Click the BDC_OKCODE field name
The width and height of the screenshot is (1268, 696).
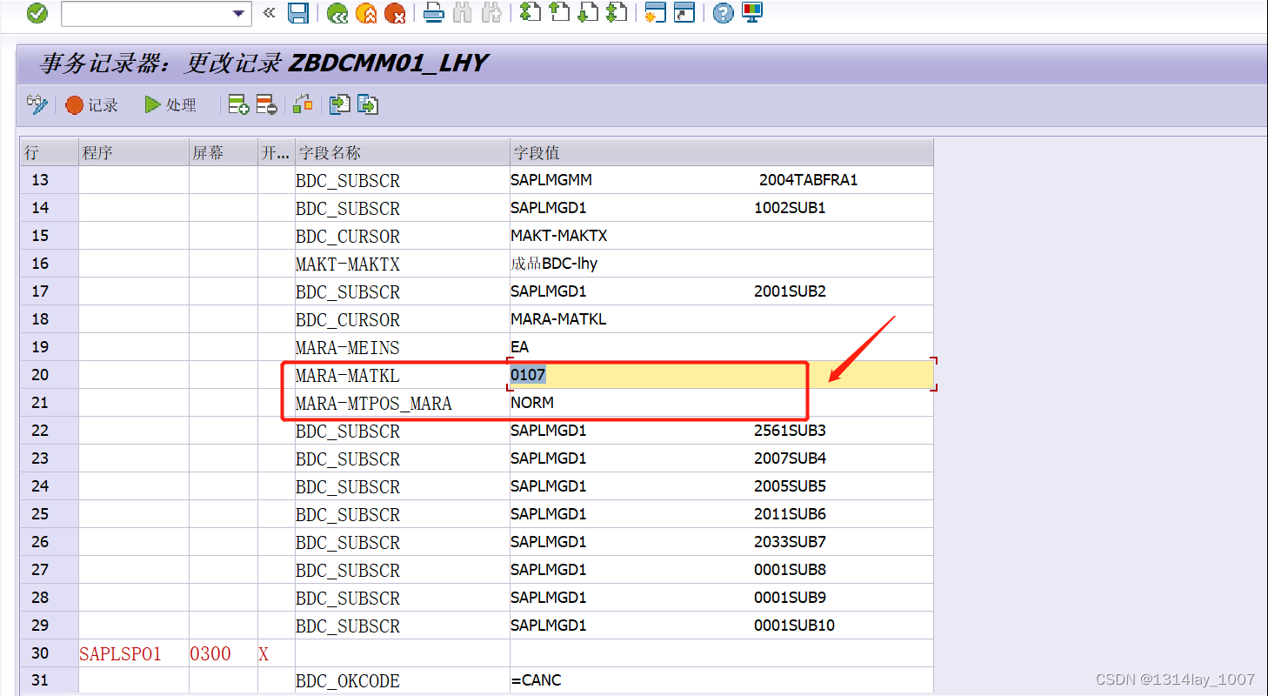348,681
